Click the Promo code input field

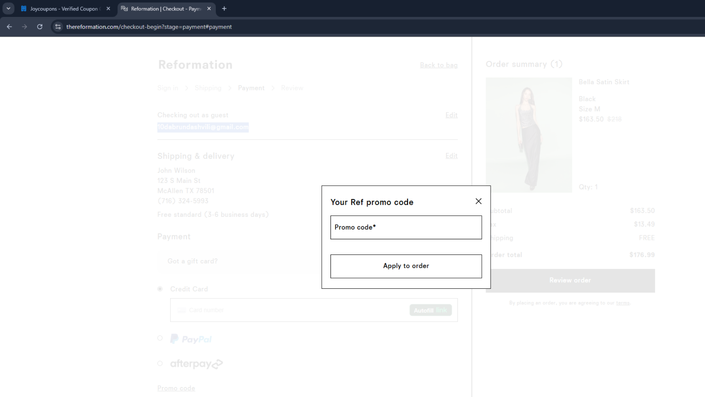pos(406,228)
